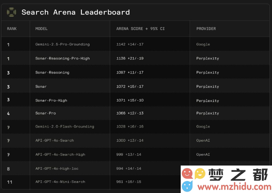
Task: Click Perplexity provider in Sonar-Reasoning-Pro-High row
Action: [x=207, y=58]
